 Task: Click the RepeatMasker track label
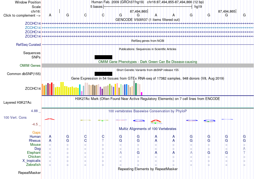point(29,173)
